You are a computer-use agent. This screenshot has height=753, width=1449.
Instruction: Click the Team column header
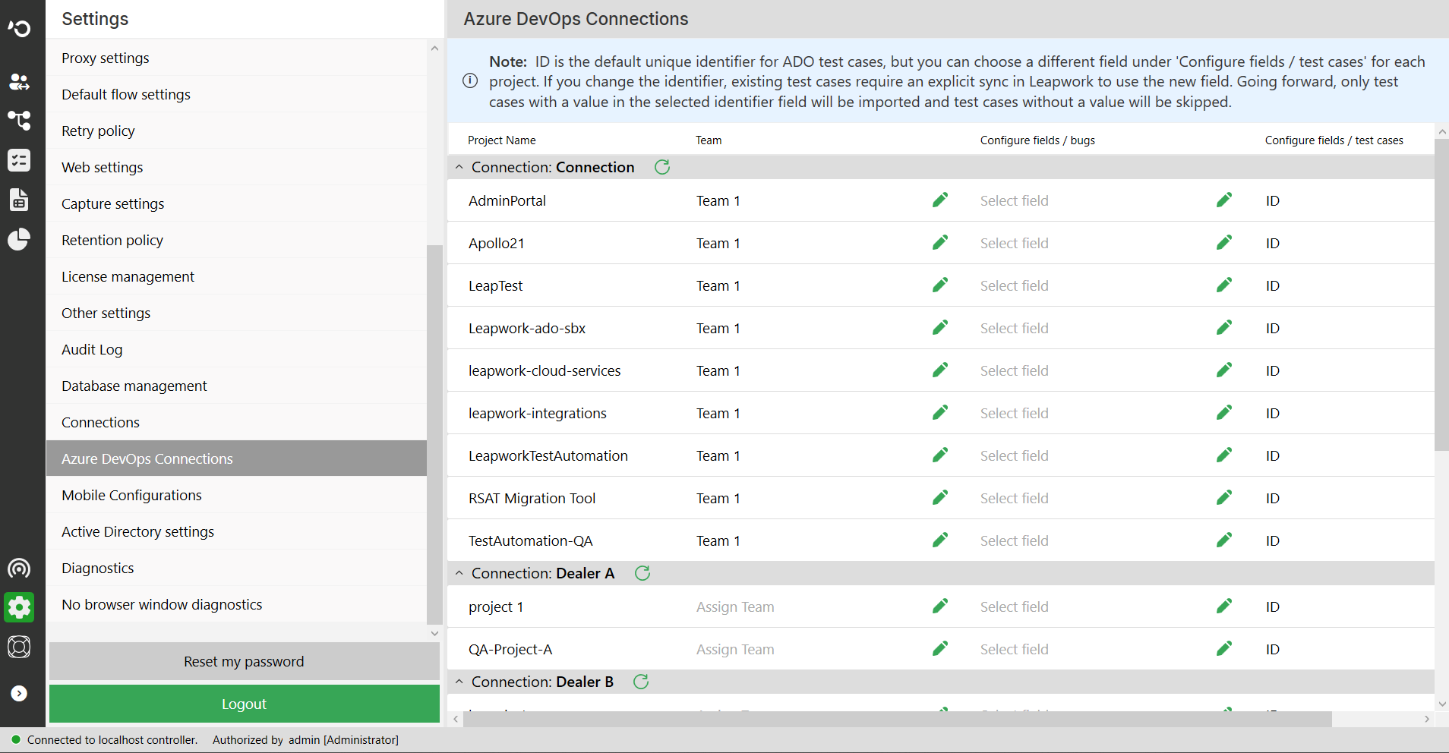pyautogui.click(x=709, y=140)
